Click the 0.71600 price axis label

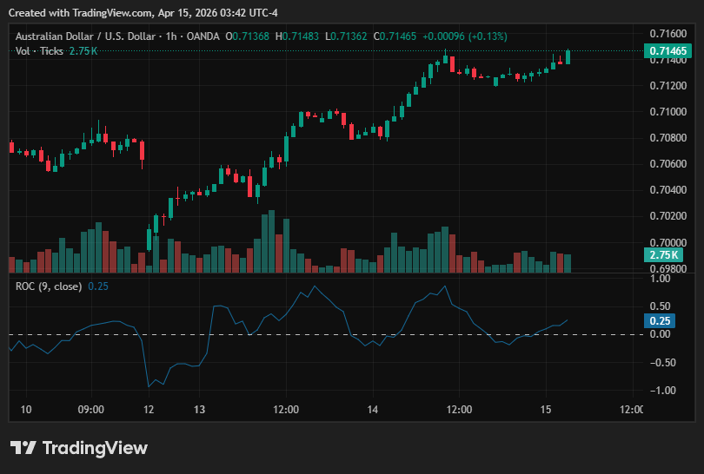coord(668,34)
